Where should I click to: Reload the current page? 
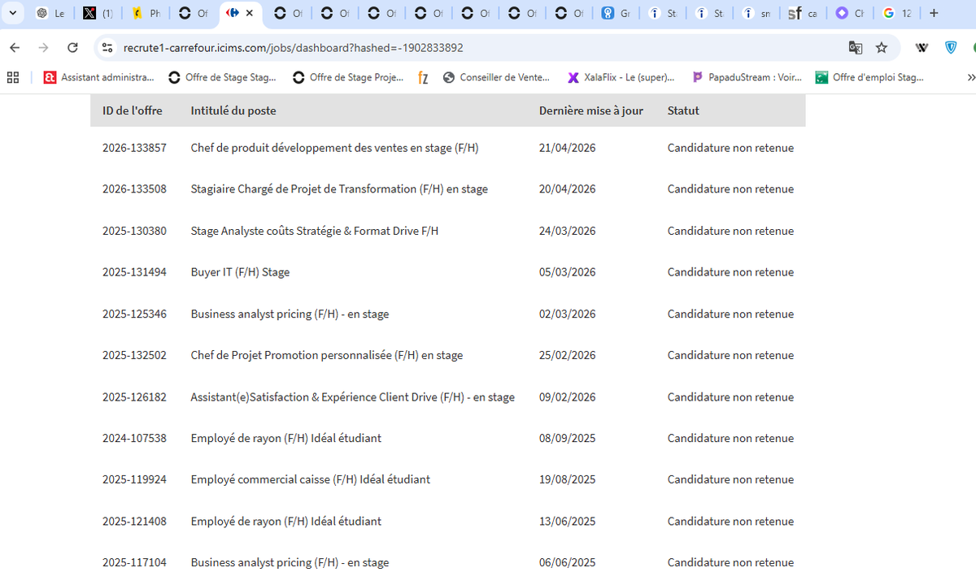(72, 48)
